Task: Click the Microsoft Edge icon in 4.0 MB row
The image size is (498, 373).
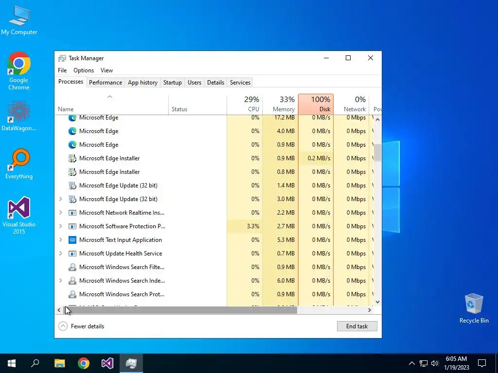Action: 72,131
